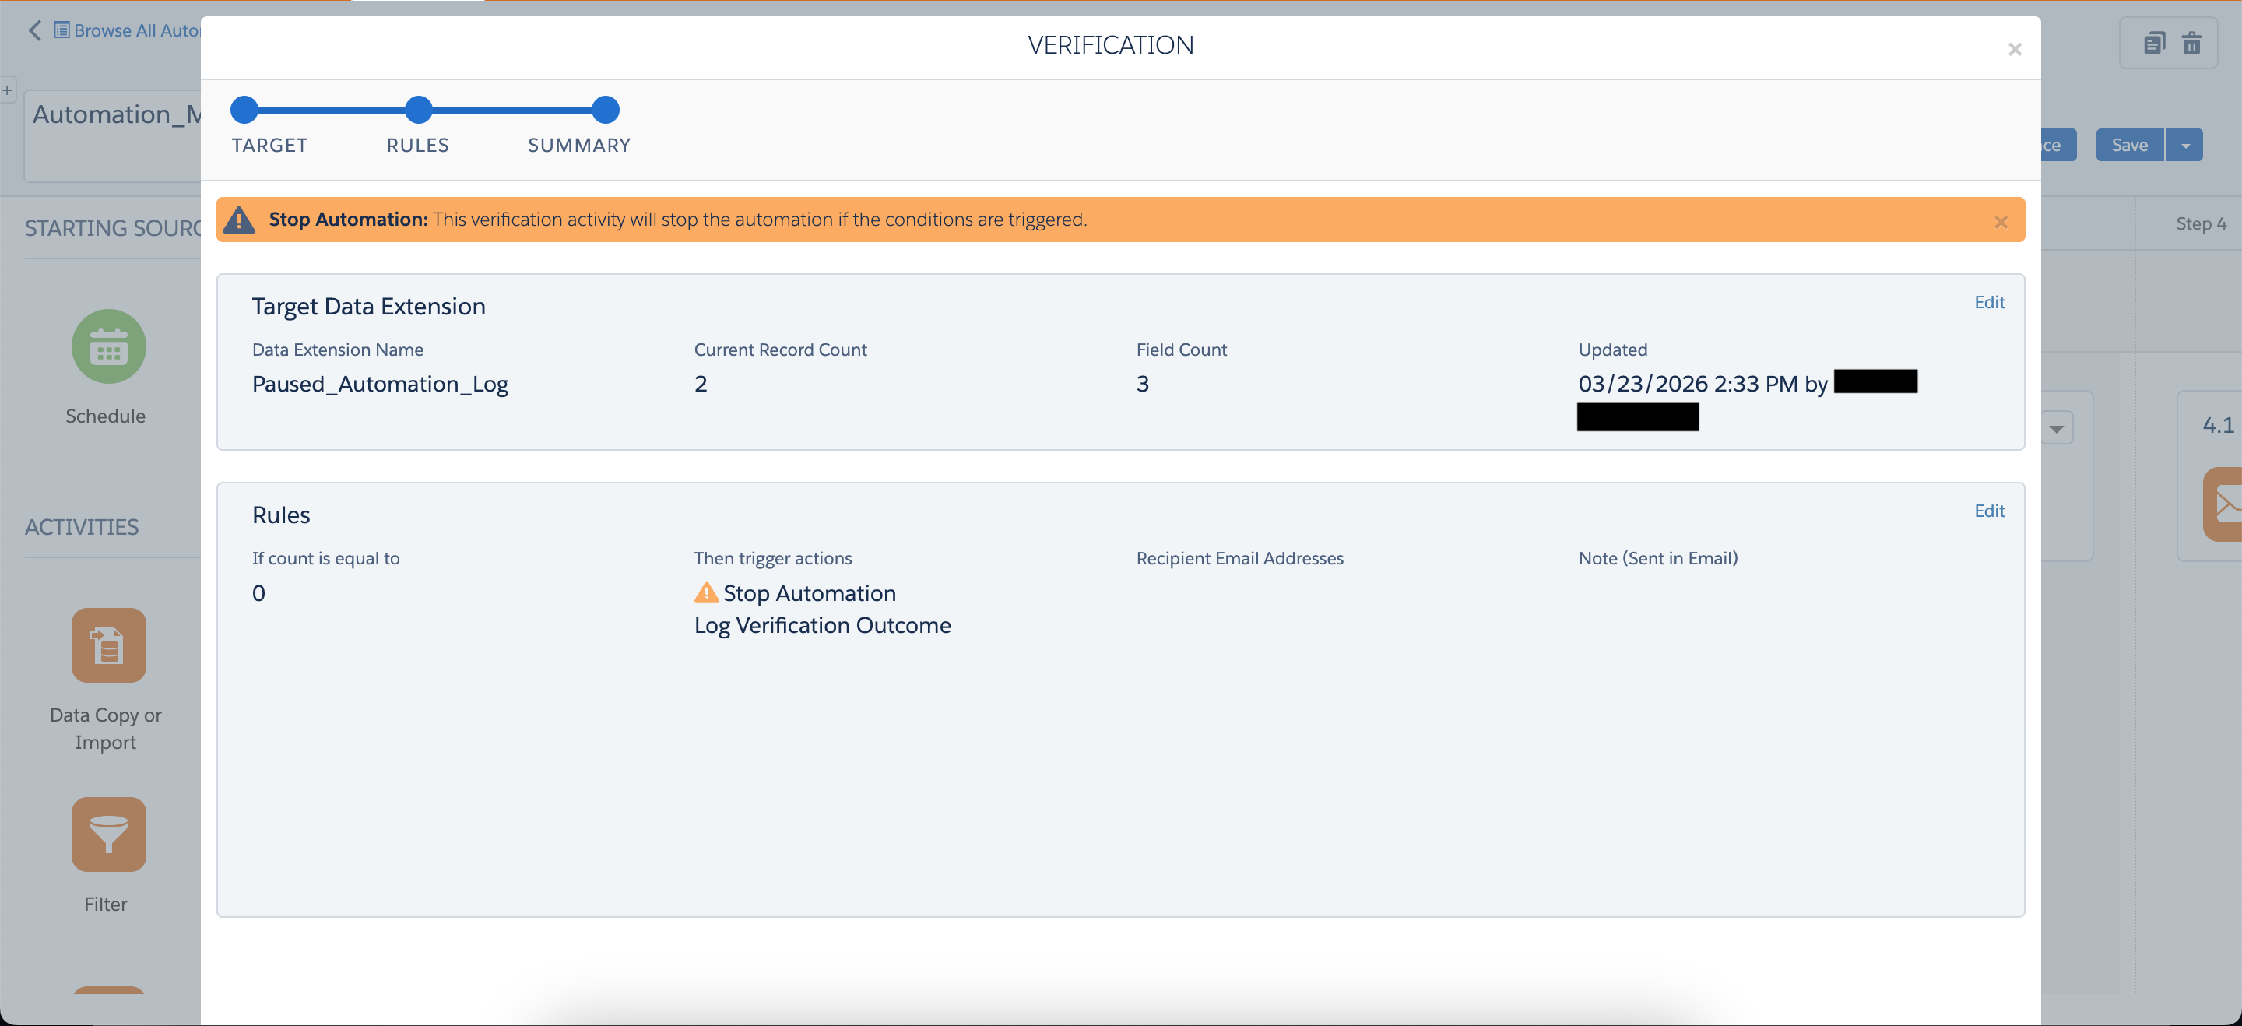This screenshot has width=2242, height=1026.
Task: Click the back arrow beside Browse All
Action: pyautogui.click(x=35, y=30)
